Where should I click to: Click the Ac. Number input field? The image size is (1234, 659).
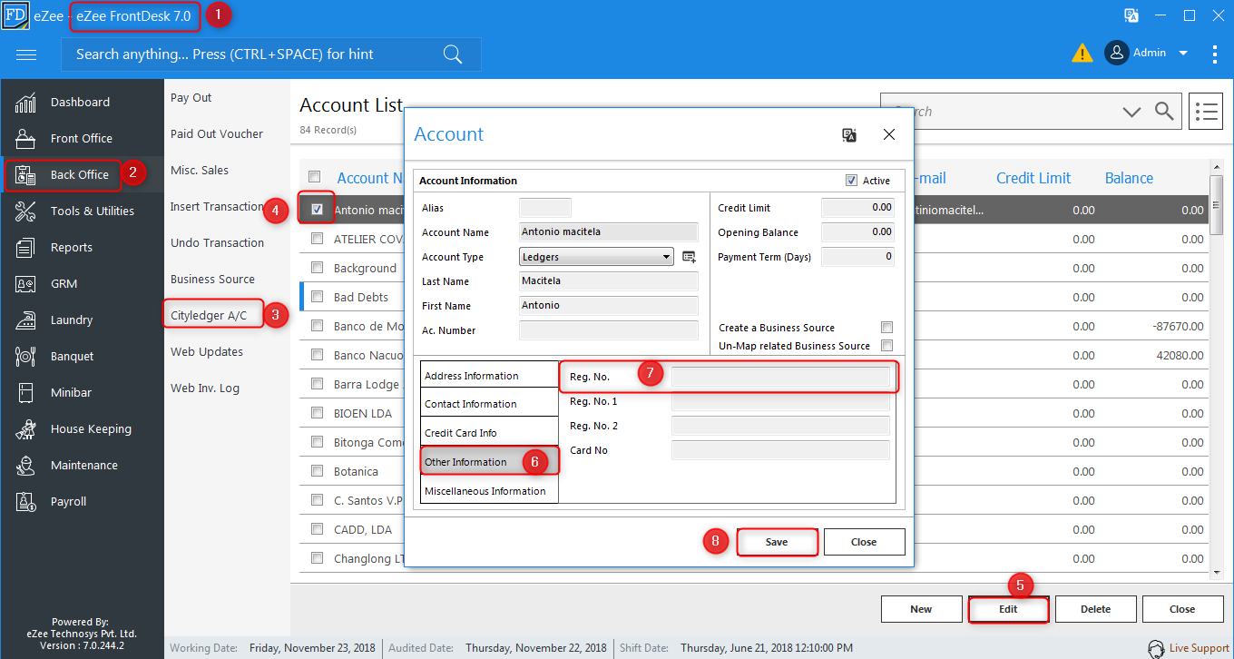pyautogui.click(x=609, y=330)
